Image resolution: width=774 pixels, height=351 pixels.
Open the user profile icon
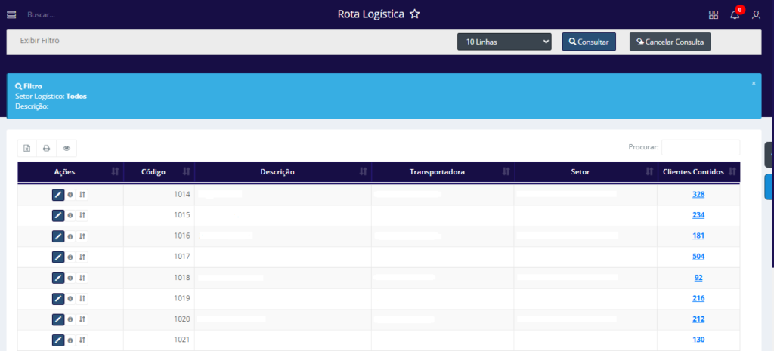click(x=756, y=14)
